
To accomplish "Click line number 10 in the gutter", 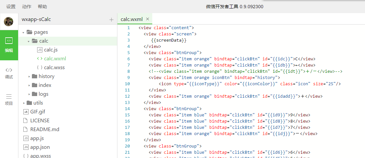I will click(127, 84).
